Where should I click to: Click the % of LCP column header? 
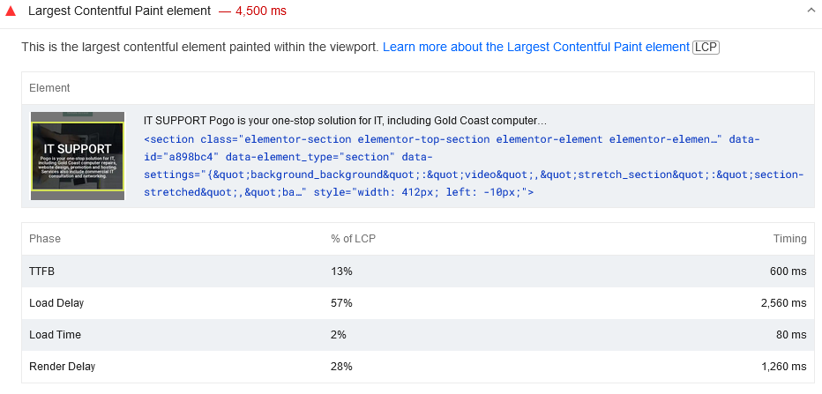pos(354,239)
